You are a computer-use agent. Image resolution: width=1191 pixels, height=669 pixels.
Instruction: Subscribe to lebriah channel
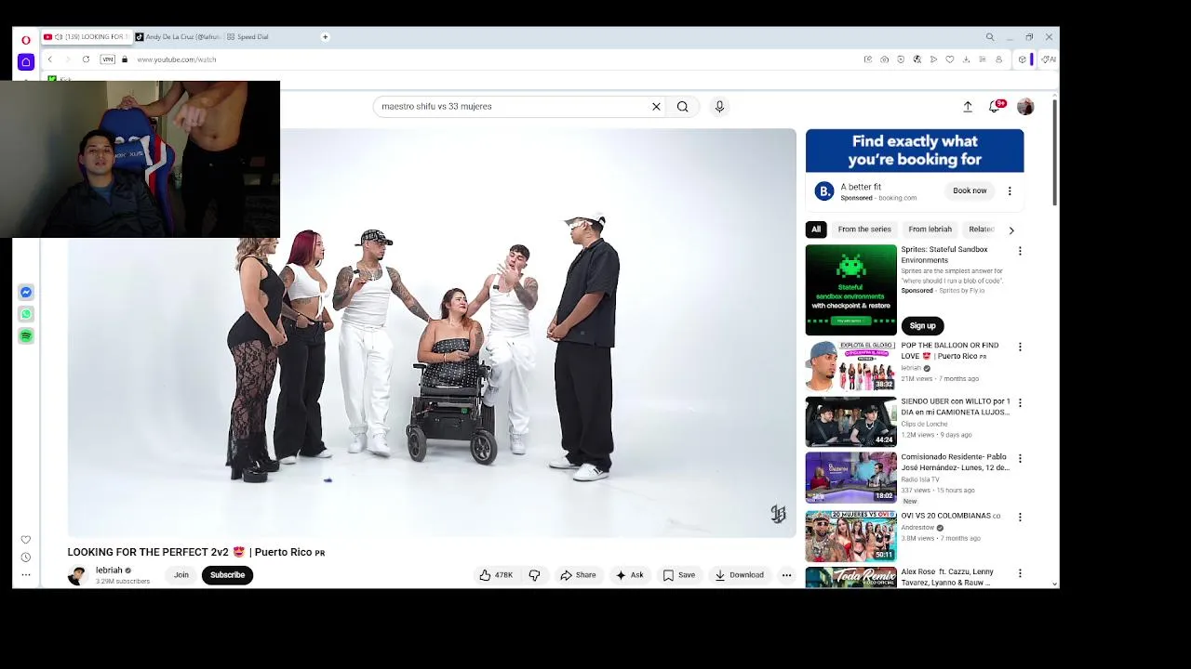pos(227,575)
